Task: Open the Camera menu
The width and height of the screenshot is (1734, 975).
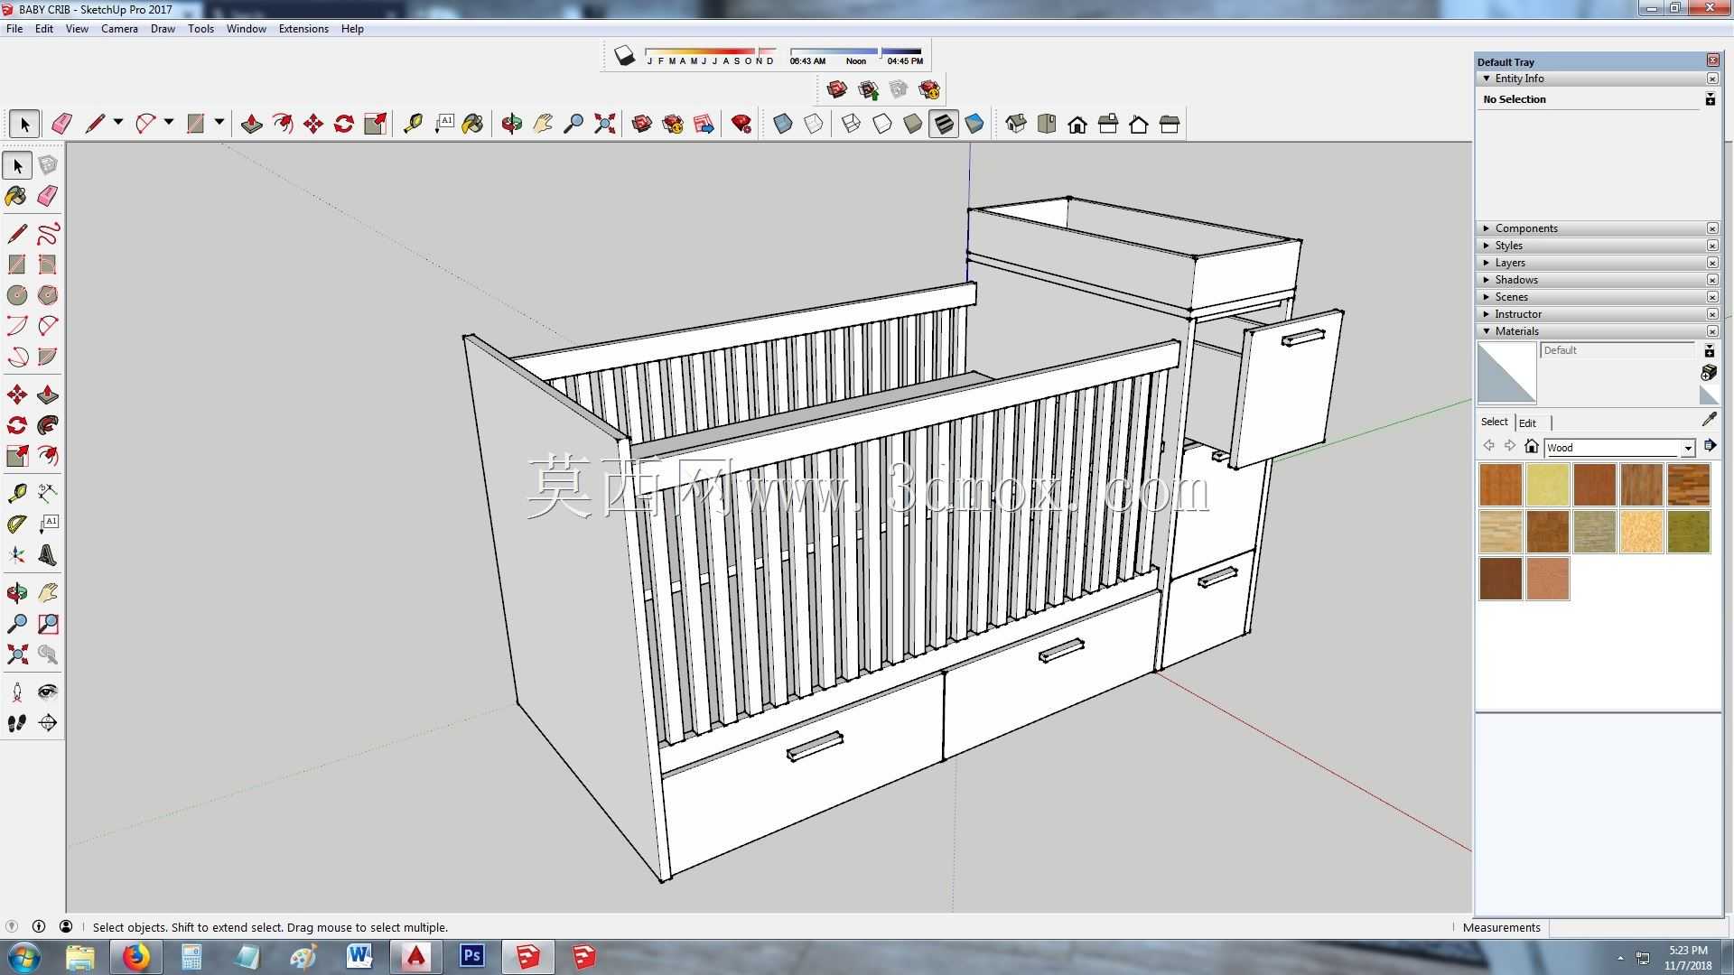Action: pos(119,29)
